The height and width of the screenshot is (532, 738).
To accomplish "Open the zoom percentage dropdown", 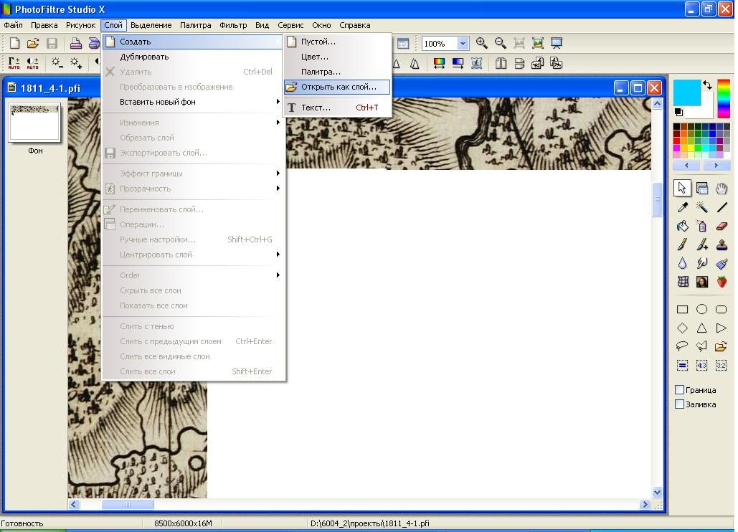I will [x=463, y=44].
